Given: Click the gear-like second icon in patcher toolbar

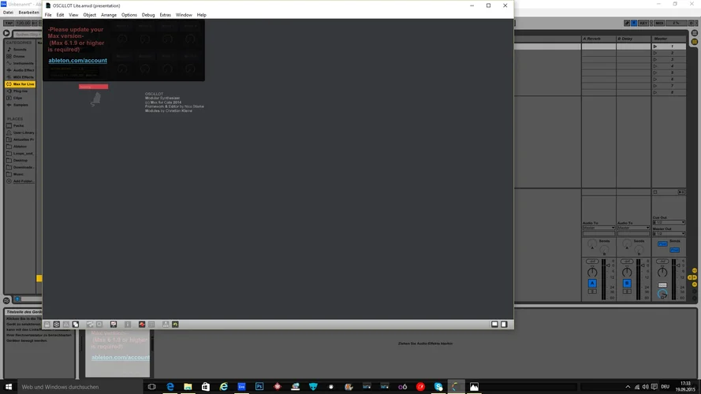Looking at the screenshot, I should (x=56, y=325).
